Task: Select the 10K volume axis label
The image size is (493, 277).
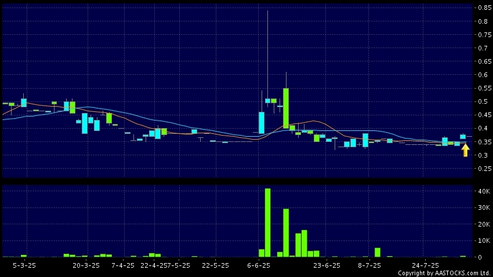Action: click(x=484, y=240)
